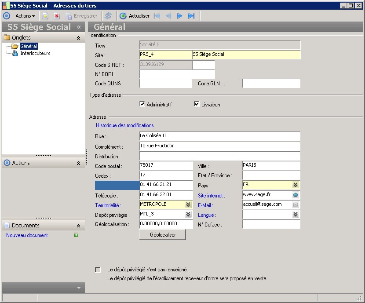Click the red delete icon in toolbar
This screenshot has width=365, height=303.
57,16
